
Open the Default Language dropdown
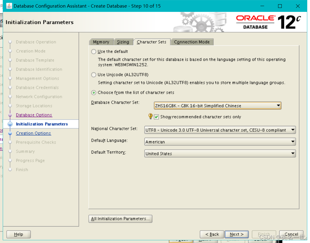pos(220,142)
